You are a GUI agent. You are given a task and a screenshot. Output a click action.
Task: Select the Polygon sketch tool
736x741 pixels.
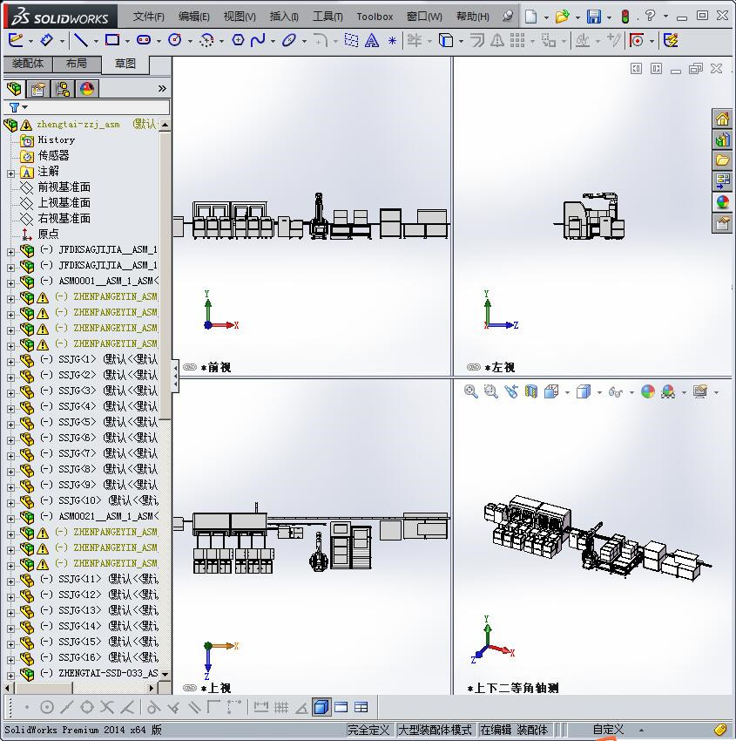pos(238,40)
